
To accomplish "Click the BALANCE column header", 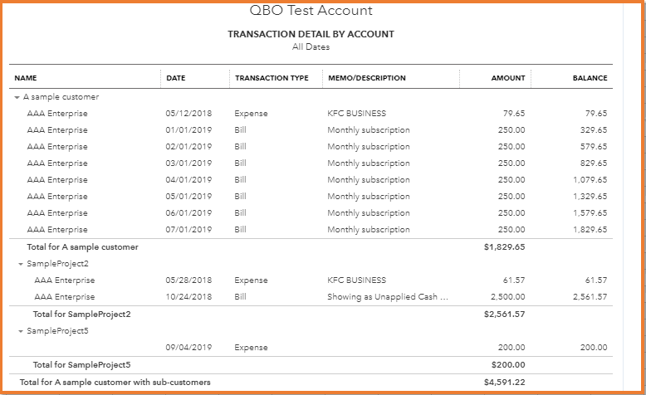I will click(590, 78).
